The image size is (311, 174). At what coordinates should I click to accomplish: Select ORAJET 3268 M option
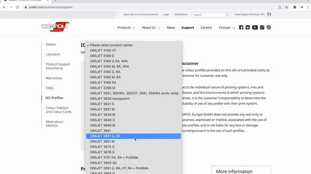pos(134,88)
